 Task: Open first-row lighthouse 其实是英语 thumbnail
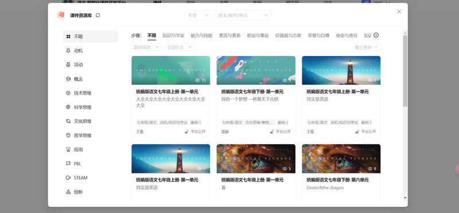pos(341,70)
